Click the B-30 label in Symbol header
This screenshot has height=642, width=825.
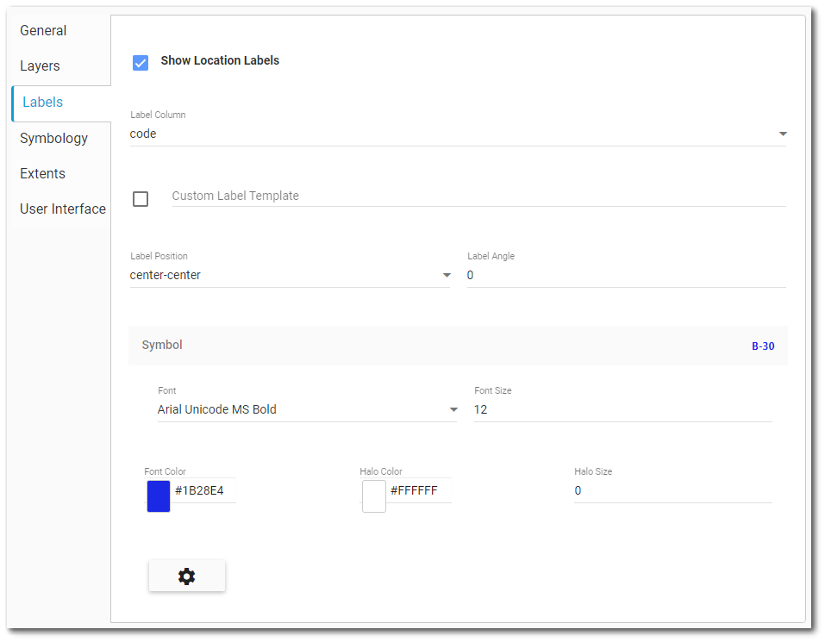click(x=763, y=346)
